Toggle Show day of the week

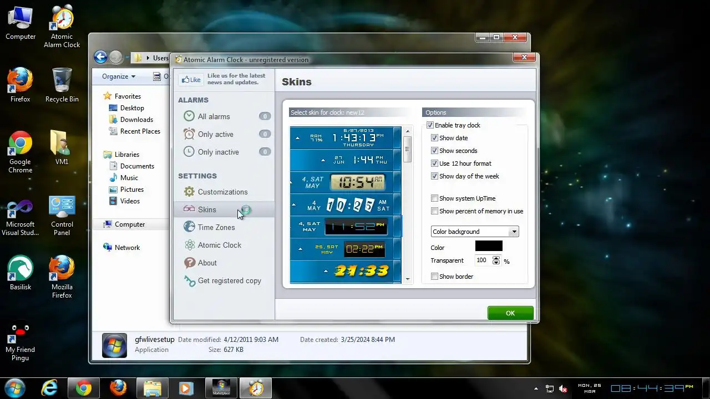tap(435, 176)
